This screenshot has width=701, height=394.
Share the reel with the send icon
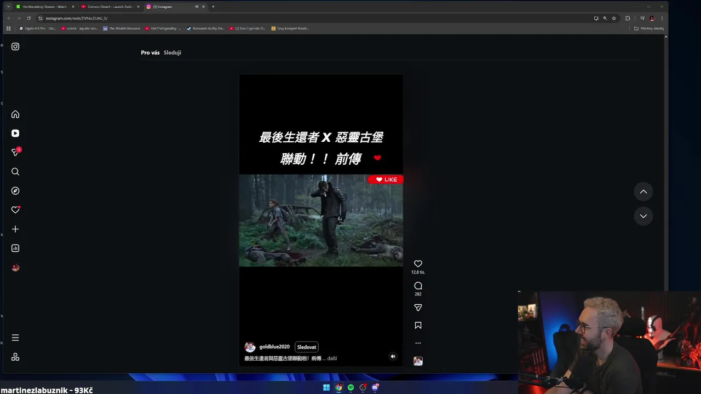coord(418,308)
